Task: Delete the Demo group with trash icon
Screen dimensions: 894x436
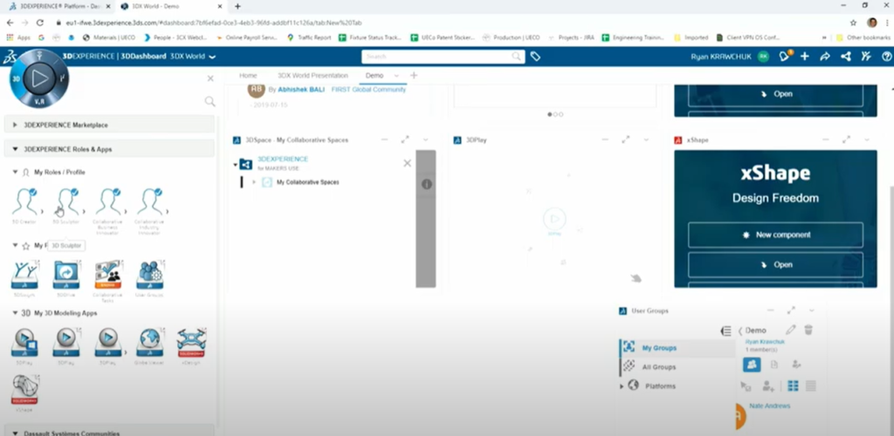Action: [x=808, y=330]
